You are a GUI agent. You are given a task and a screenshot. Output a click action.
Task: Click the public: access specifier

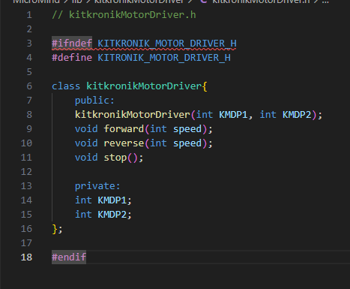click(94, 101)
